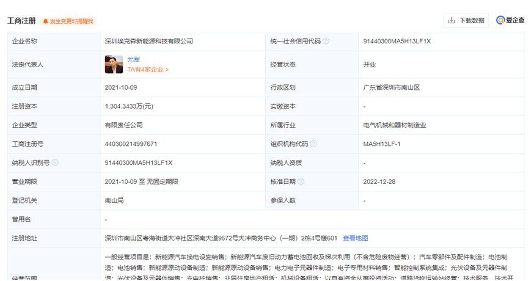Open legal representative 尤军 profile link
This screenshot has width=531, height=281.
pos(133,60)
